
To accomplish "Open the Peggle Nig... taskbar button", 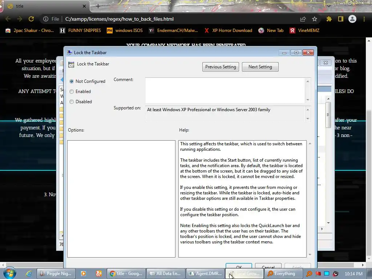I will point(56,274).
